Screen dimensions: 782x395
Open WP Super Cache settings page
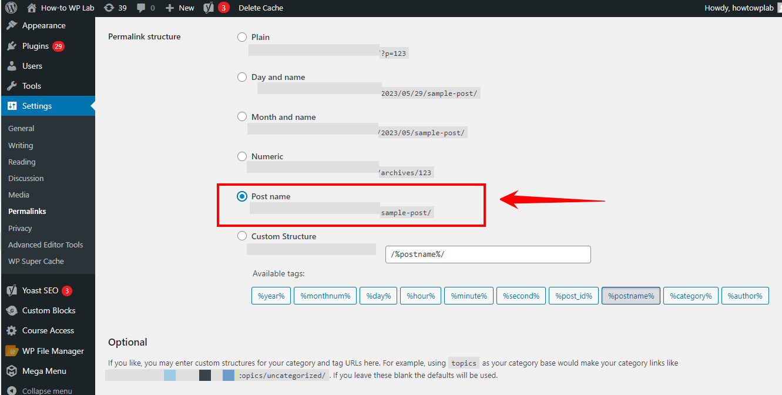click(x=36, y=261)
